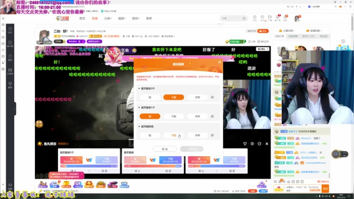Select 不能 for 能不能杀3个
Viewport: 354px width, 199px height.
coord(174,97)
